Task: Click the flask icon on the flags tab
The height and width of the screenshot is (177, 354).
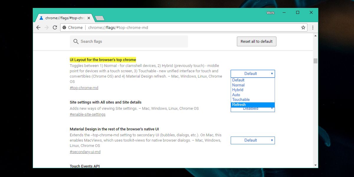Action: pyautogui.click(x=41, y=18)
